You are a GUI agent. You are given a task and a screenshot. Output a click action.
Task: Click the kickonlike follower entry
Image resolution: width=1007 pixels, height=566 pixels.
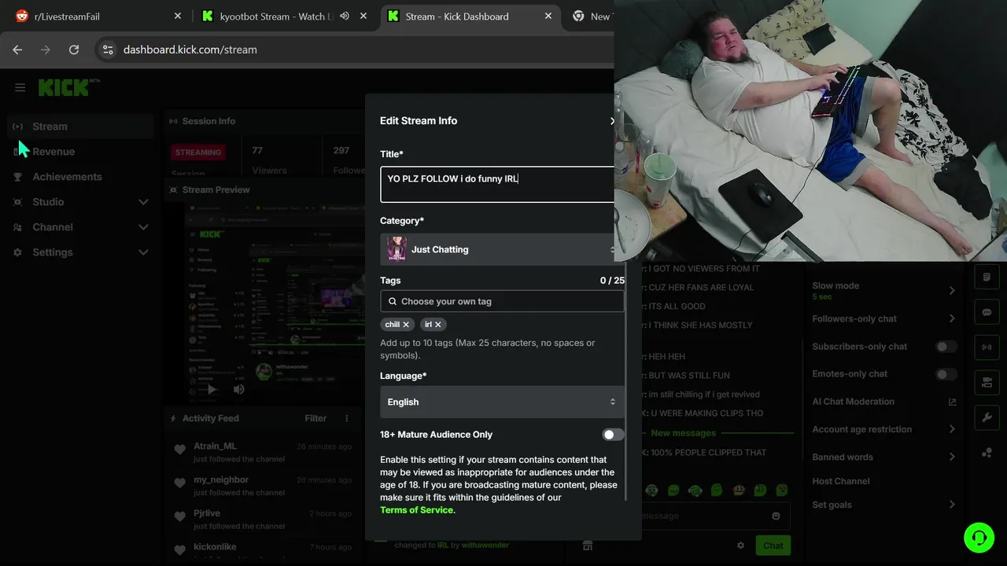264,551
